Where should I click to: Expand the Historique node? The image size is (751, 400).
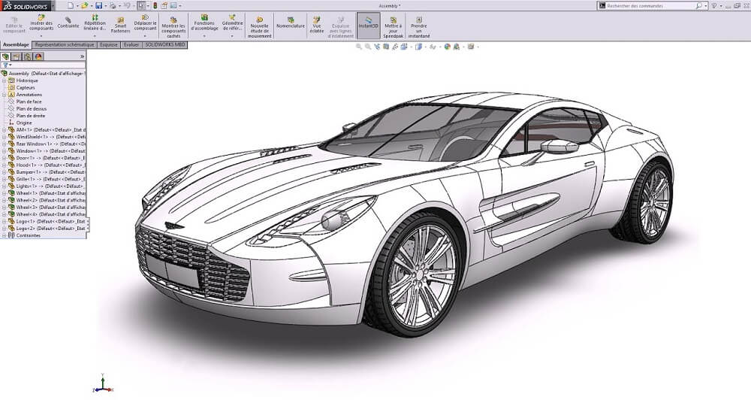5,80
